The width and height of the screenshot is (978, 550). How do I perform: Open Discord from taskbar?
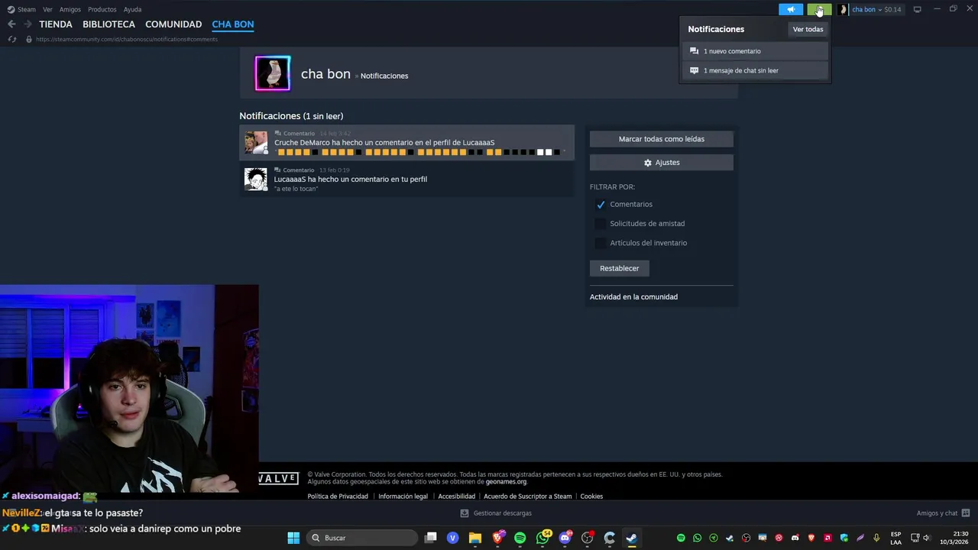click(565, 538)
